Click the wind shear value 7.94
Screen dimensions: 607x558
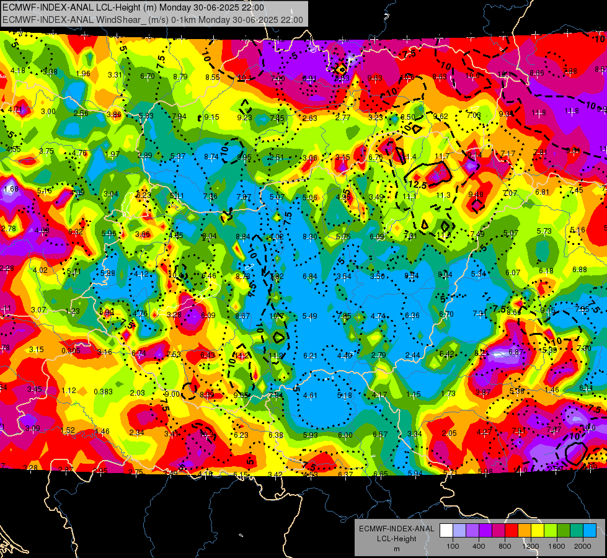coord(179,116)
